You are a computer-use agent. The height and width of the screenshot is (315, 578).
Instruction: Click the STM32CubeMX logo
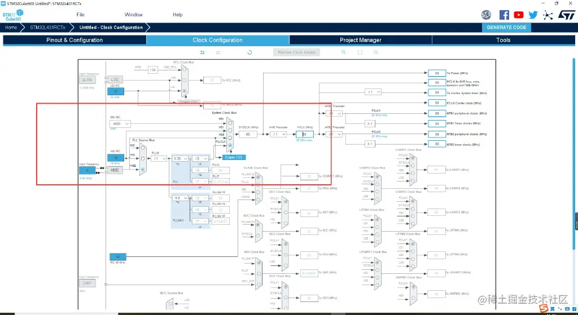coord(13,15)
